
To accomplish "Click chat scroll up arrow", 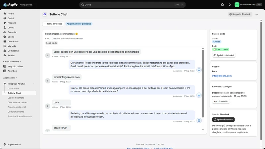I will pos(203,48).
